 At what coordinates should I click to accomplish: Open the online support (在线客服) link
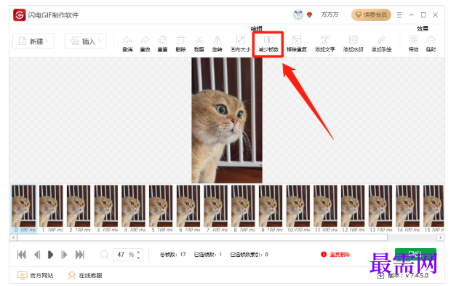85,275
